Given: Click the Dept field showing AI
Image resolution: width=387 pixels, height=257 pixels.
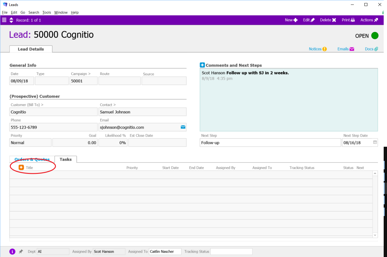Looking at the screenshot, I should pyautogui.click(x=53, y=252).
